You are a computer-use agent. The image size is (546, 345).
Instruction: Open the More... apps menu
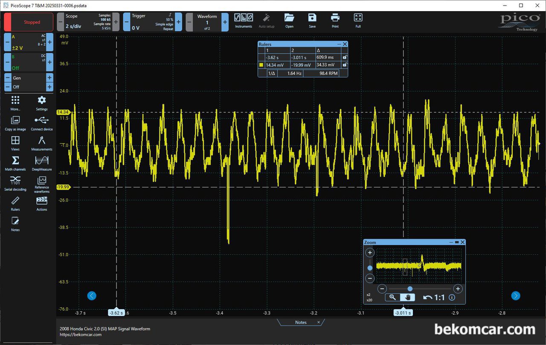pos(15,102)
